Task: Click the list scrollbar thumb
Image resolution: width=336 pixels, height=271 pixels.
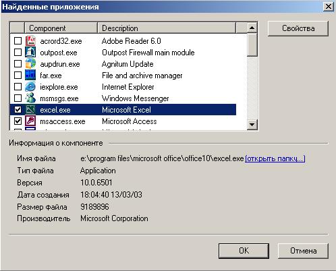Action: (252, 44)
